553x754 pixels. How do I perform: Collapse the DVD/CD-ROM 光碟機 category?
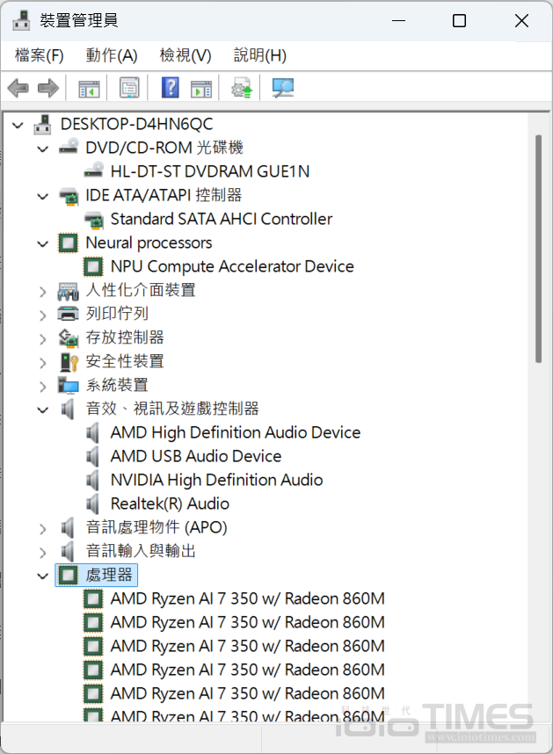pos(42,148)
